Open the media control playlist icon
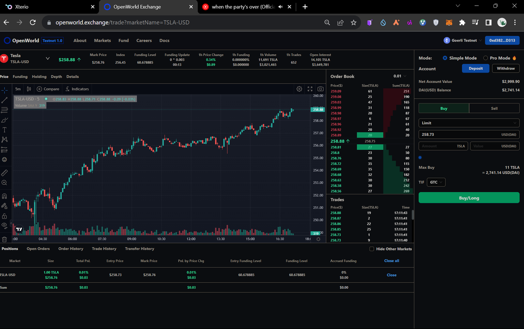 click(x=476, y=22)
